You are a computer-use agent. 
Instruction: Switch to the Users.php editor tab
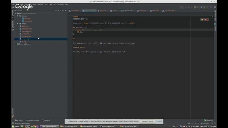(155, 11)
